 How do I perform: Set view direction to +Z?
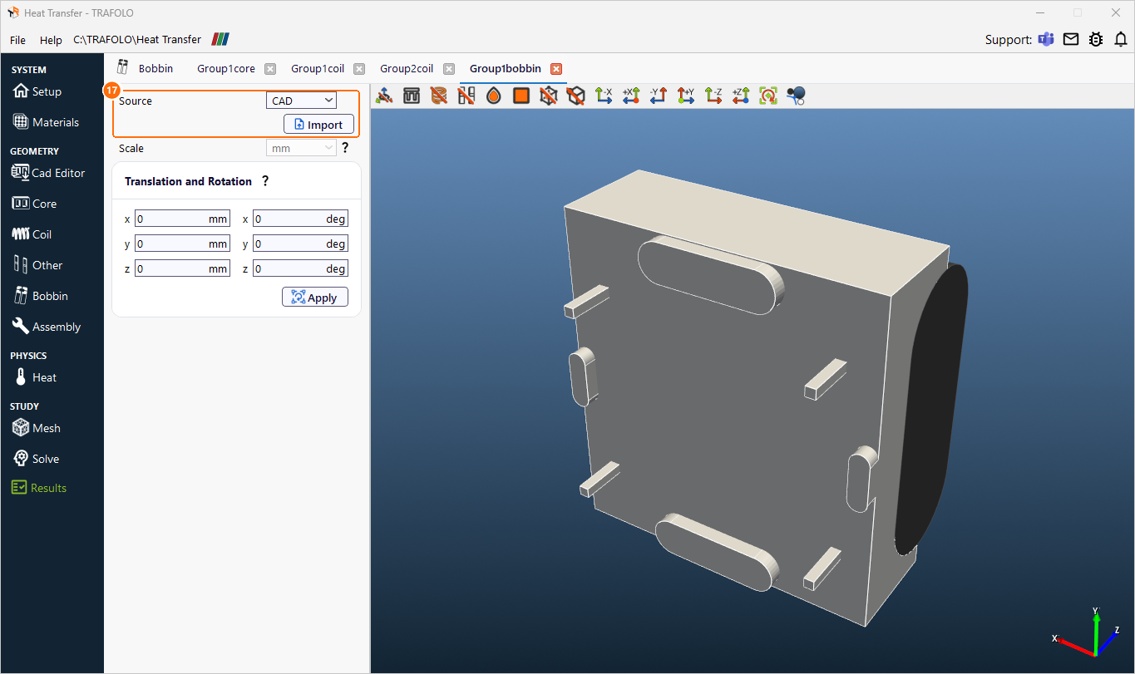coord(741,96)
